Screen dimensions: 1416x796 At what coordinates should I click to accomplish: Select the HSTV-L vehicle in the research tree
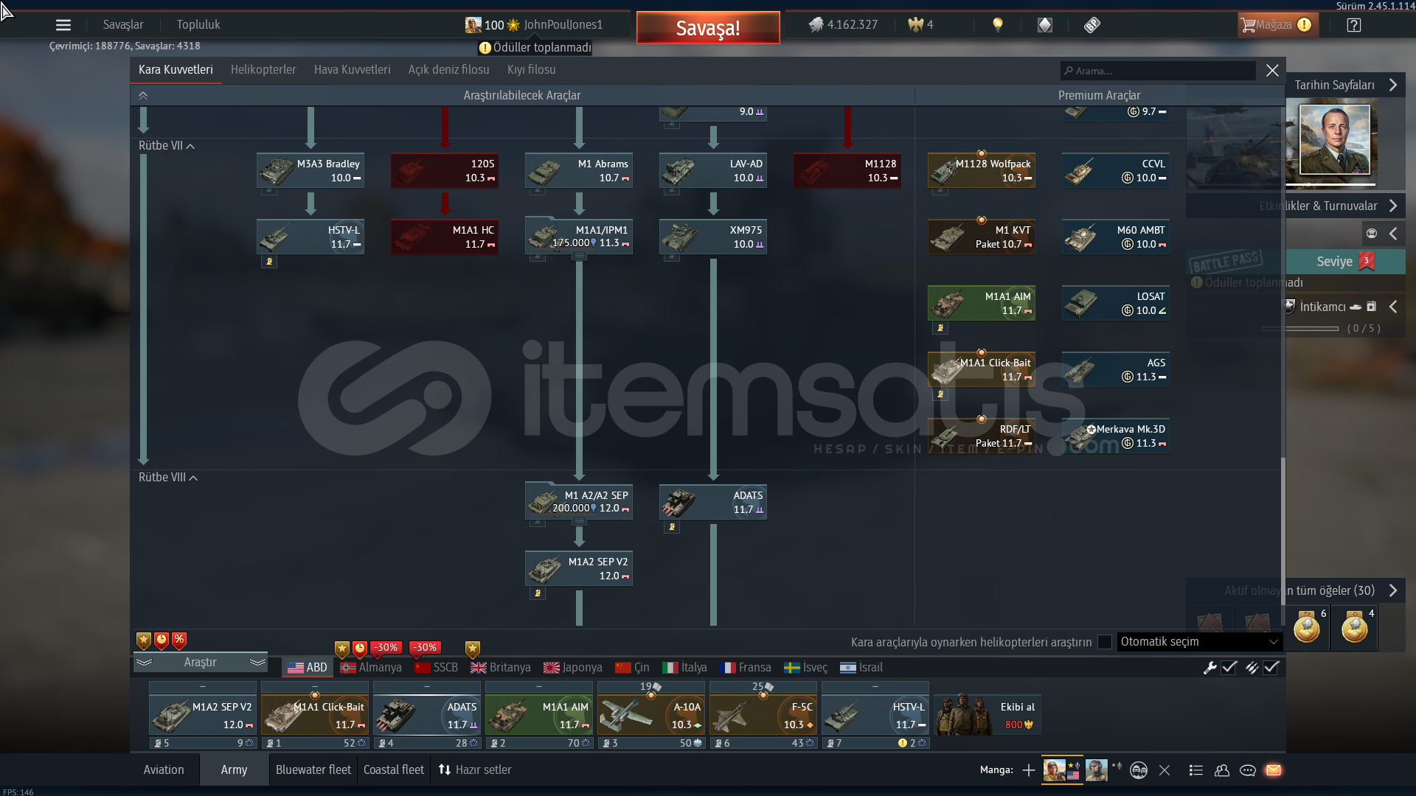pos(310,237)
